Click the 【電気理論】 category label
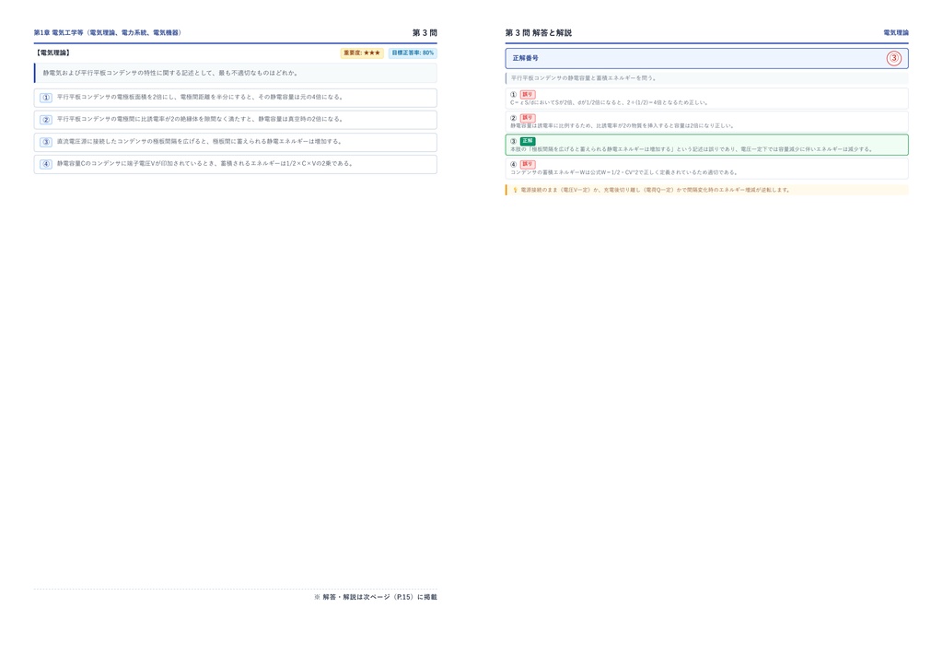Viewport: 943px width, 667px height. pos(52,53)
